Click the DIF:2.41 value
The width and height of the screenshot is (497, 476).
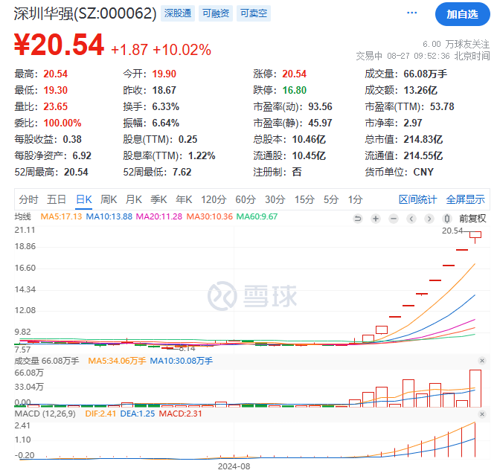(100, 414)
